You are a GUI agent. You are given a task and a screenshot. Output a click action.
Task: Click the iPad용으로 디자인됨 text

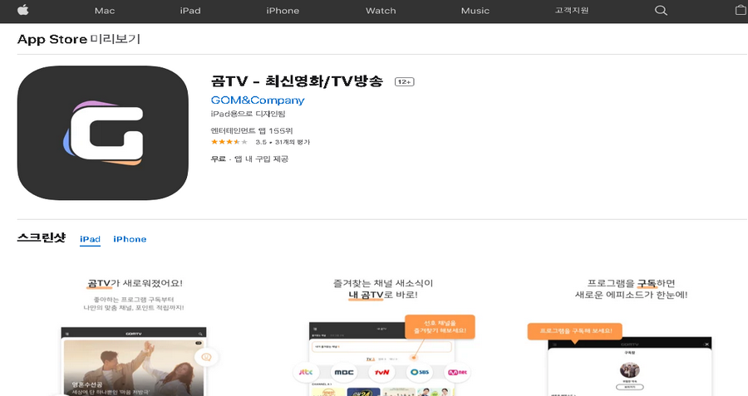pos(248,114)
